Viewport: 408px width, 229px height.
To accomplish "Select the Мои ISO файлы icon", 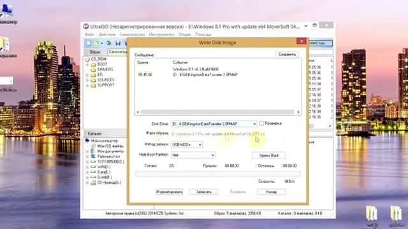I will [93, 146].
